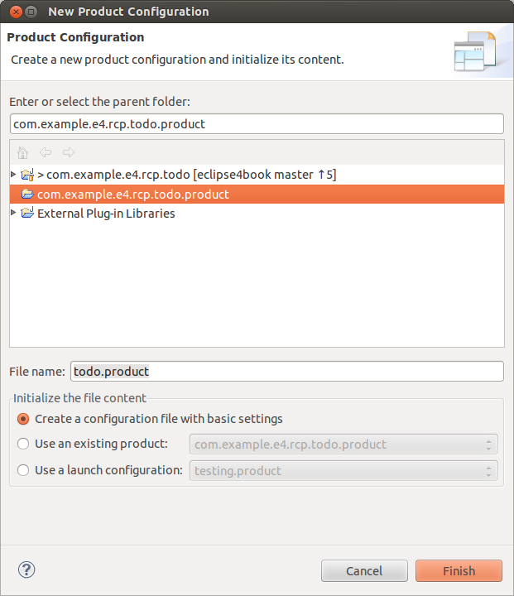
Task: Select the 'Use a launch configuration' option
Action: [x=23, y=470]
